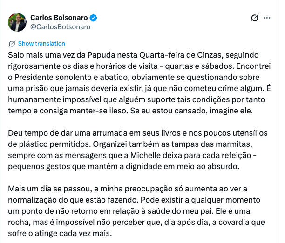This screenshot has width=285, height=243.
Task: Click the translate icon beside Show translation
Action: pos(12,44)
